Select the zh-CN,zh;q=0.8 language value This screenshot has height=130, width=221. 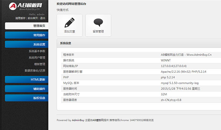click(171, 100)
